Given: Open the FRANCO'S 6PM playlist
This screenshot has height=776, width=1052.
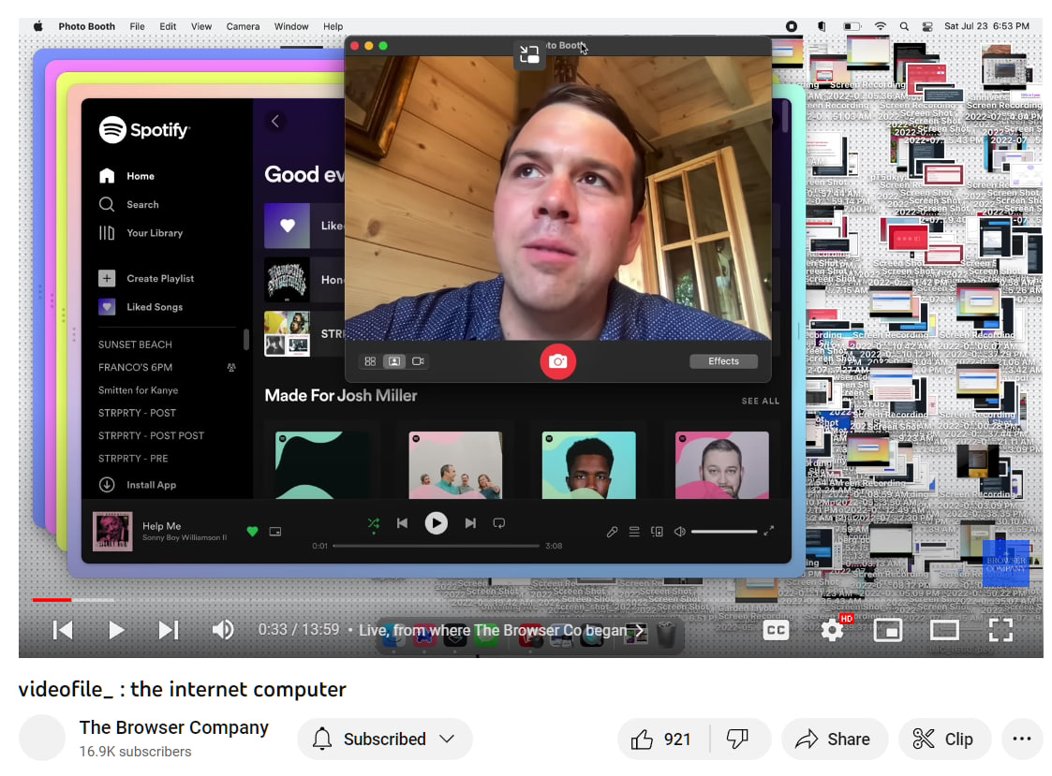Looking at the screenshot, I should coord(135,368).
